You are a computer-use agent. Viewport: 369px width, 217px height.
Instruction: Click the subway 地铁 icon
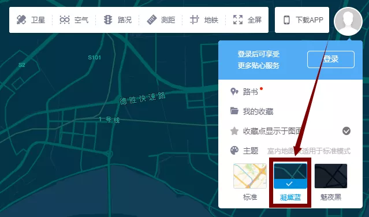click(x=195, y=20)
